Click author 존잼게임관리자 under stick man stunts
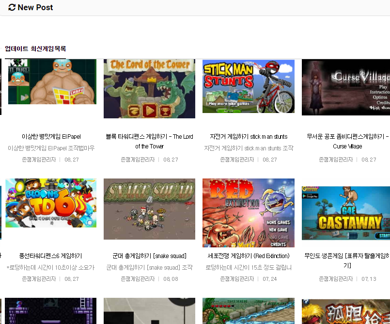Viewport: 390px width, 324px height. tap(237, 160)
